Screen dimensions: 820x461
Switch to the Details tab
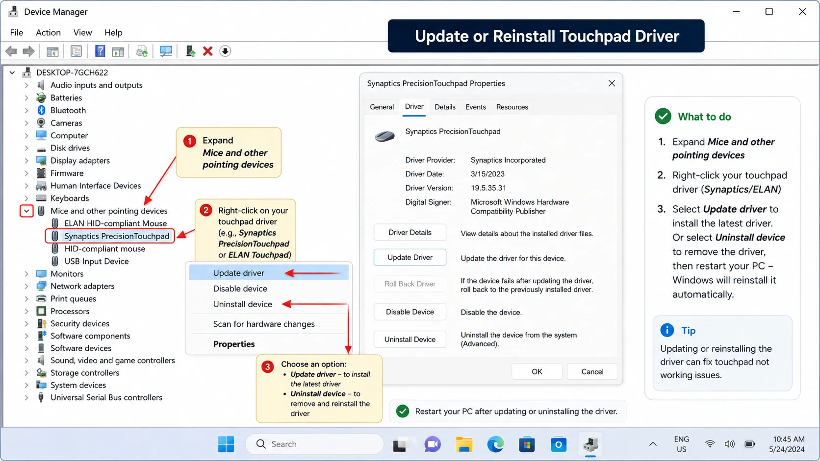(x=445, y=107)
